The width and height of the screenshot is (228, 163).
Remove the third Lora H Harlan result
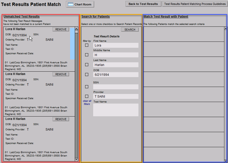[61, 119]
